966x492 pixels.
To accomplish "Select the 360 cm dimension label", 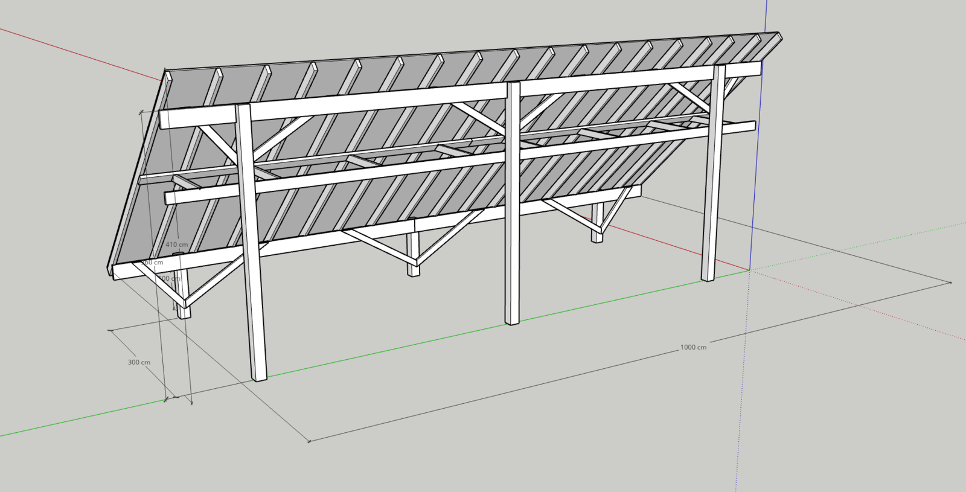I will click(153, 263).
